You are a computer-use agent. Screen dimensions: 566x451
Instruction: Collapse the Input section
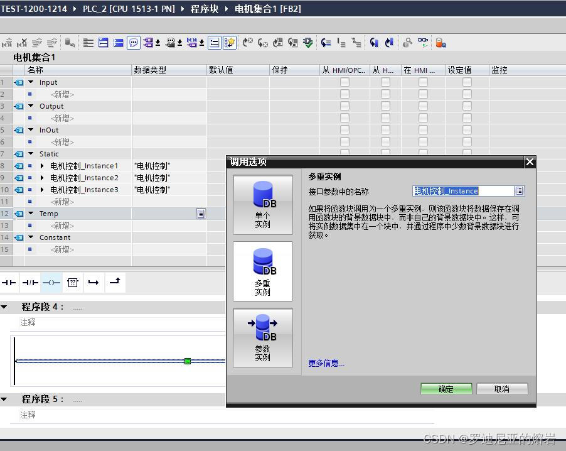[x=31, y=82]
